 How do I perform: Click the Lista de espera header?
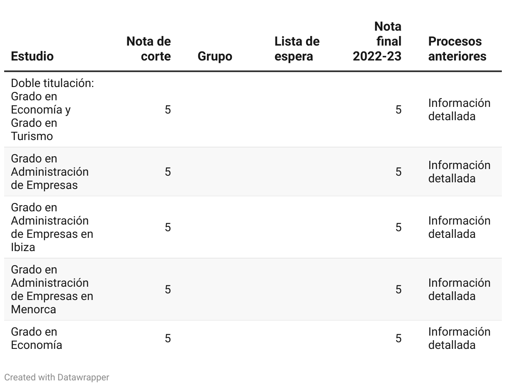point(297,48)
